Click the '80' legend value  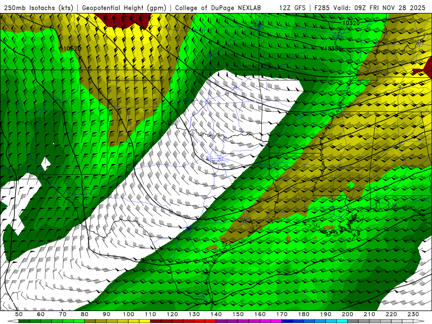click(x=85, y=314)
